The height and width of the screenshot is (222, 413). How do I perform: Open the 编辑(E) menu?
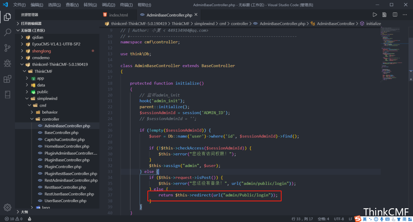coord(37,5)
